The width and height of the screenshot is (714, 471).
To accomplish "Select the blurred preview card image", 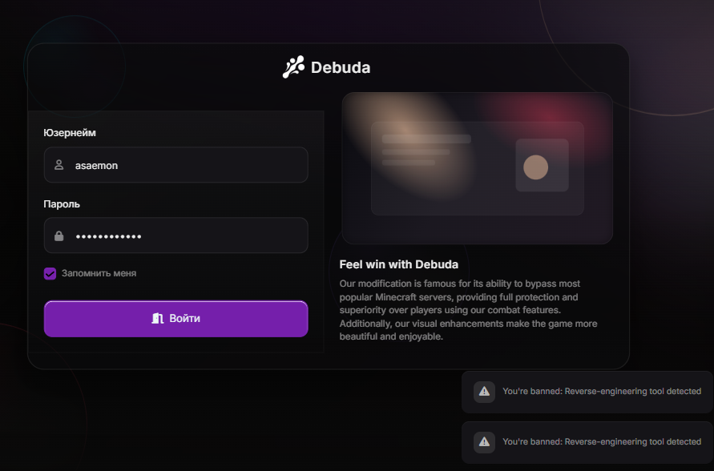I will [x=477, y=167].
